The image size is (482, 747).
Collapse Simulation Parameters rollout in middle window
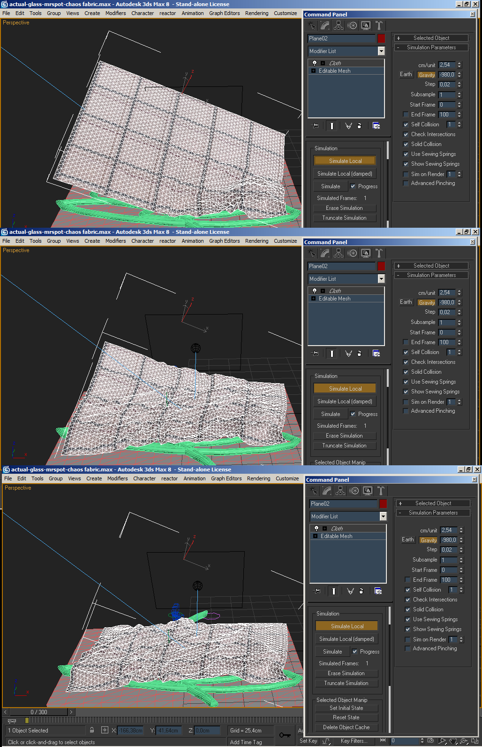point(431,275)
